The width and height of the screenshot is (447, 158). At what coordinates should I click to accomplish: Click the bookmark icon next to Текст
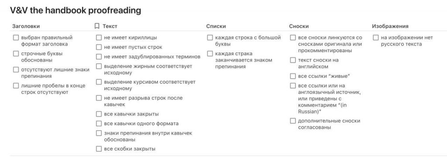[97, 26]
